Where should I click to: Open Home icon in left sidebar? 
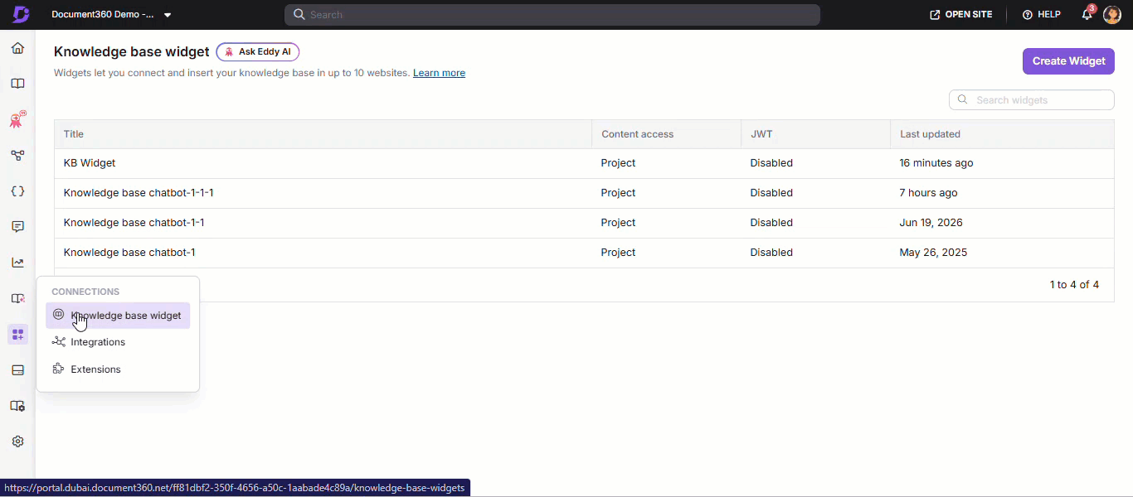point(17,48)
